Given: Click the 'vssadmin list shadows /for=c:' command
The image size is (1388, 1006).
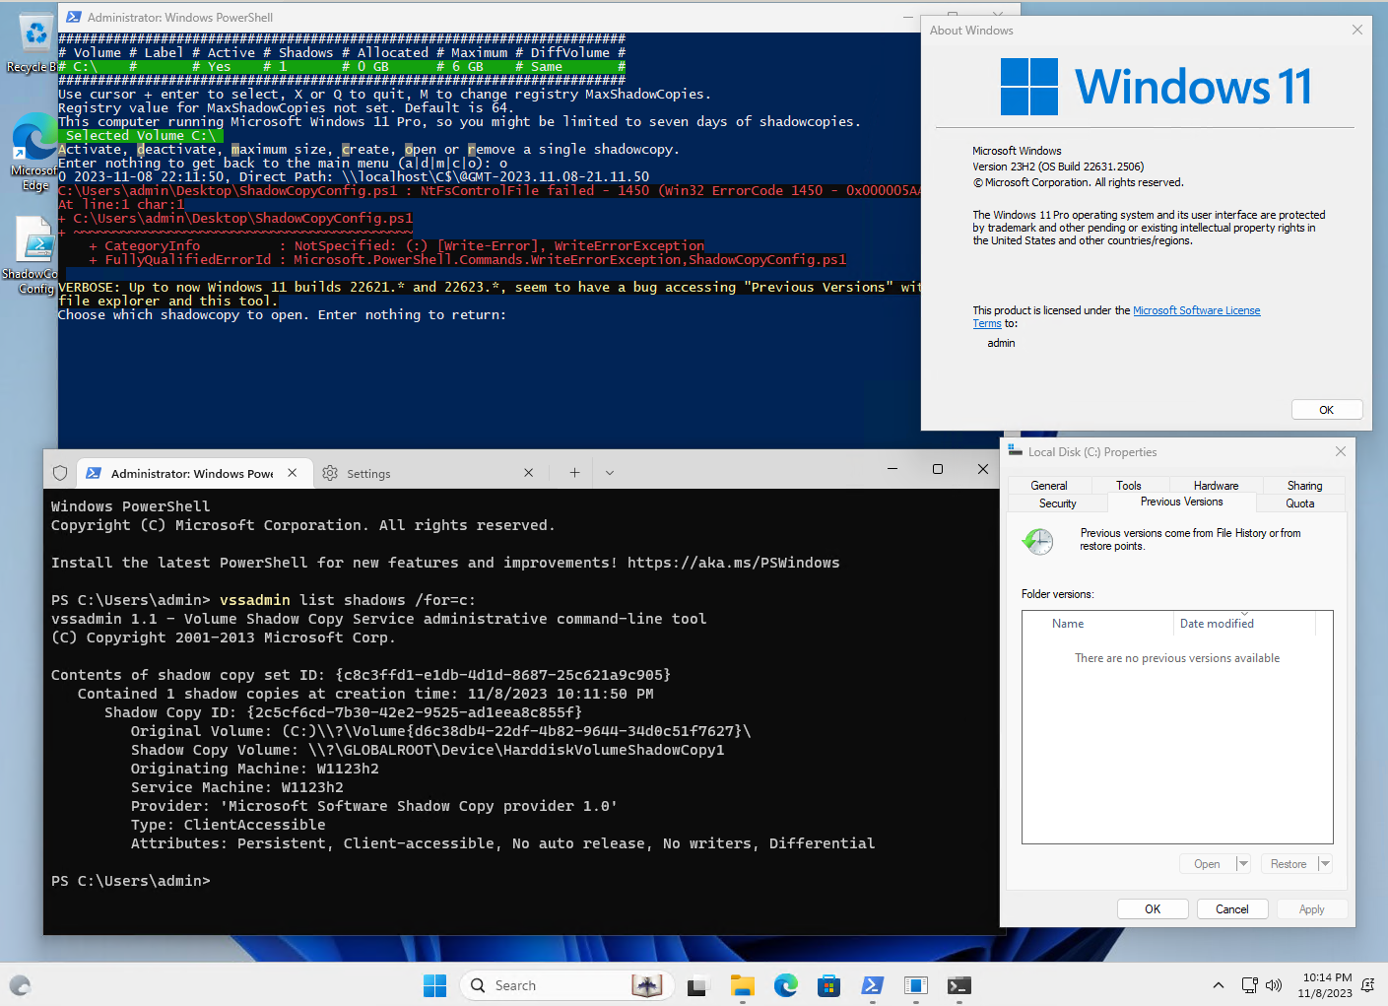Looking at the screenshot, I should (x=348, y=600).
